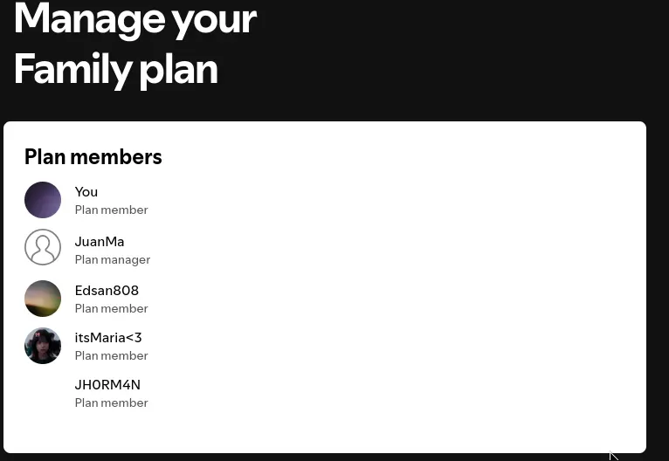Select the Edsan808 member name
The width and height of the screenshot is (669, 461).
point(107,291)
